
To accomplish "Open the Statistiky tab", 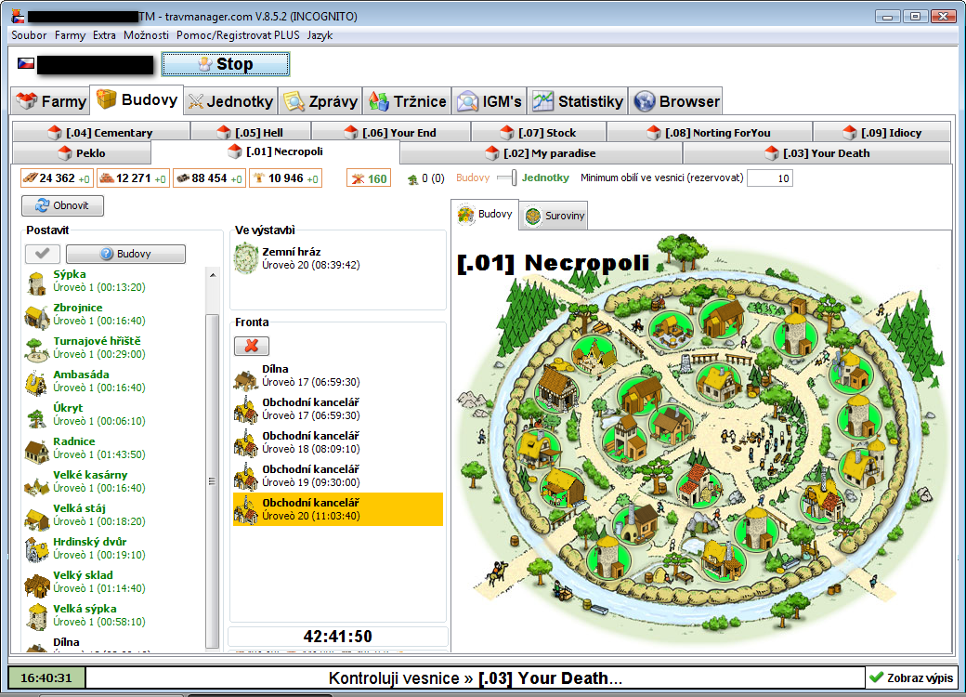I will coord(577,101).
